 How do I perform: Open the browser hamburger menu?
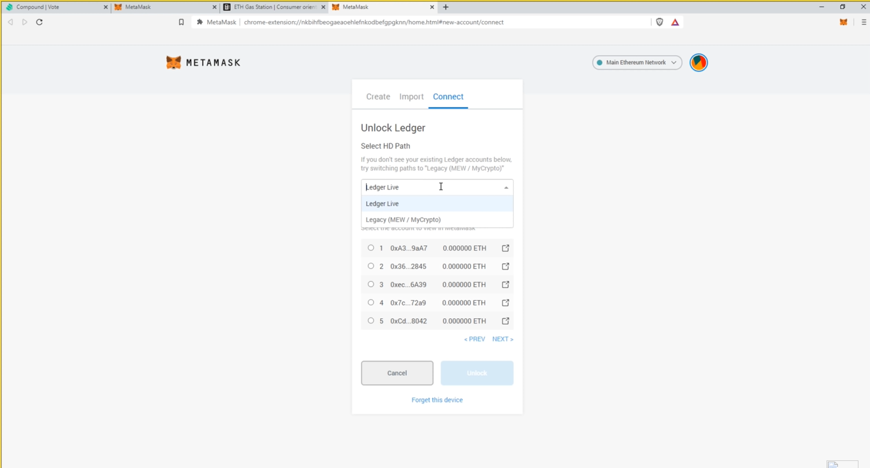click(863, 22)
